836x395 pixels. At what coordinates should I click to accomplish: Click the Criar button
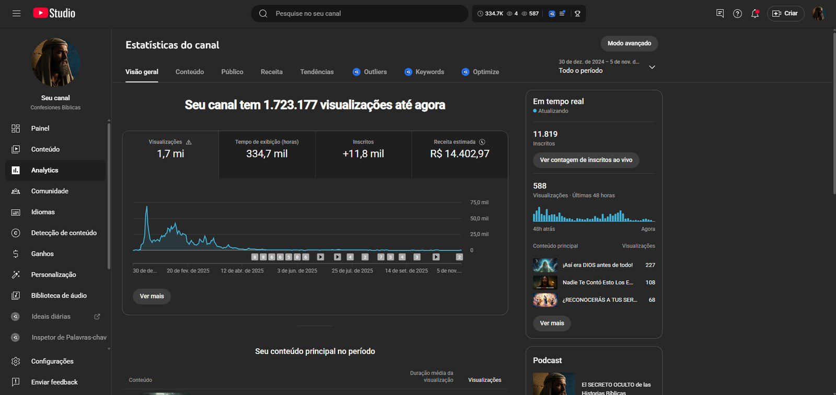[x=785, y=14]
